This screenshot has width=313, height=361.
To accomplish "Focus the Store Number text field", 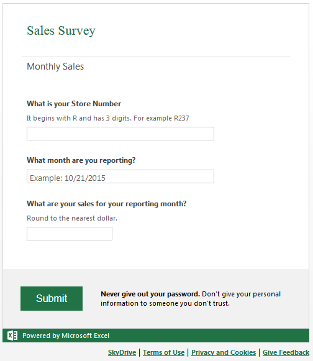I will (x=120, y=134).
